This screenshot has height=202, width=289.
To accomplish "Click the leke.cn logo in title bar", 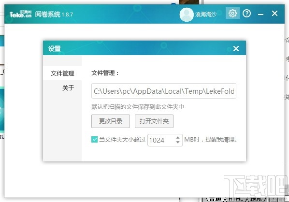I will [21, 14].
